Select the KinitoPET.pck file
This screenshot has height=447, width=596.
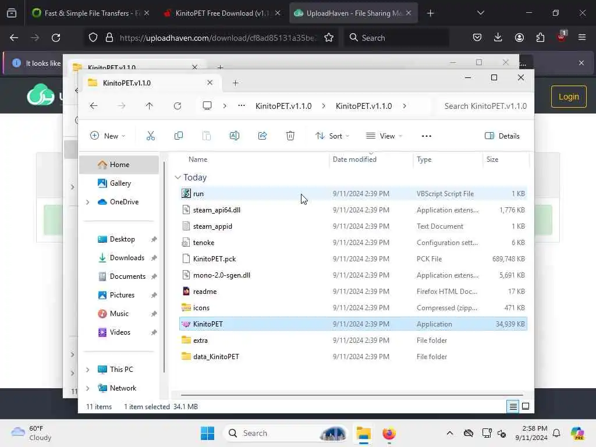click(x=353, y=259)
